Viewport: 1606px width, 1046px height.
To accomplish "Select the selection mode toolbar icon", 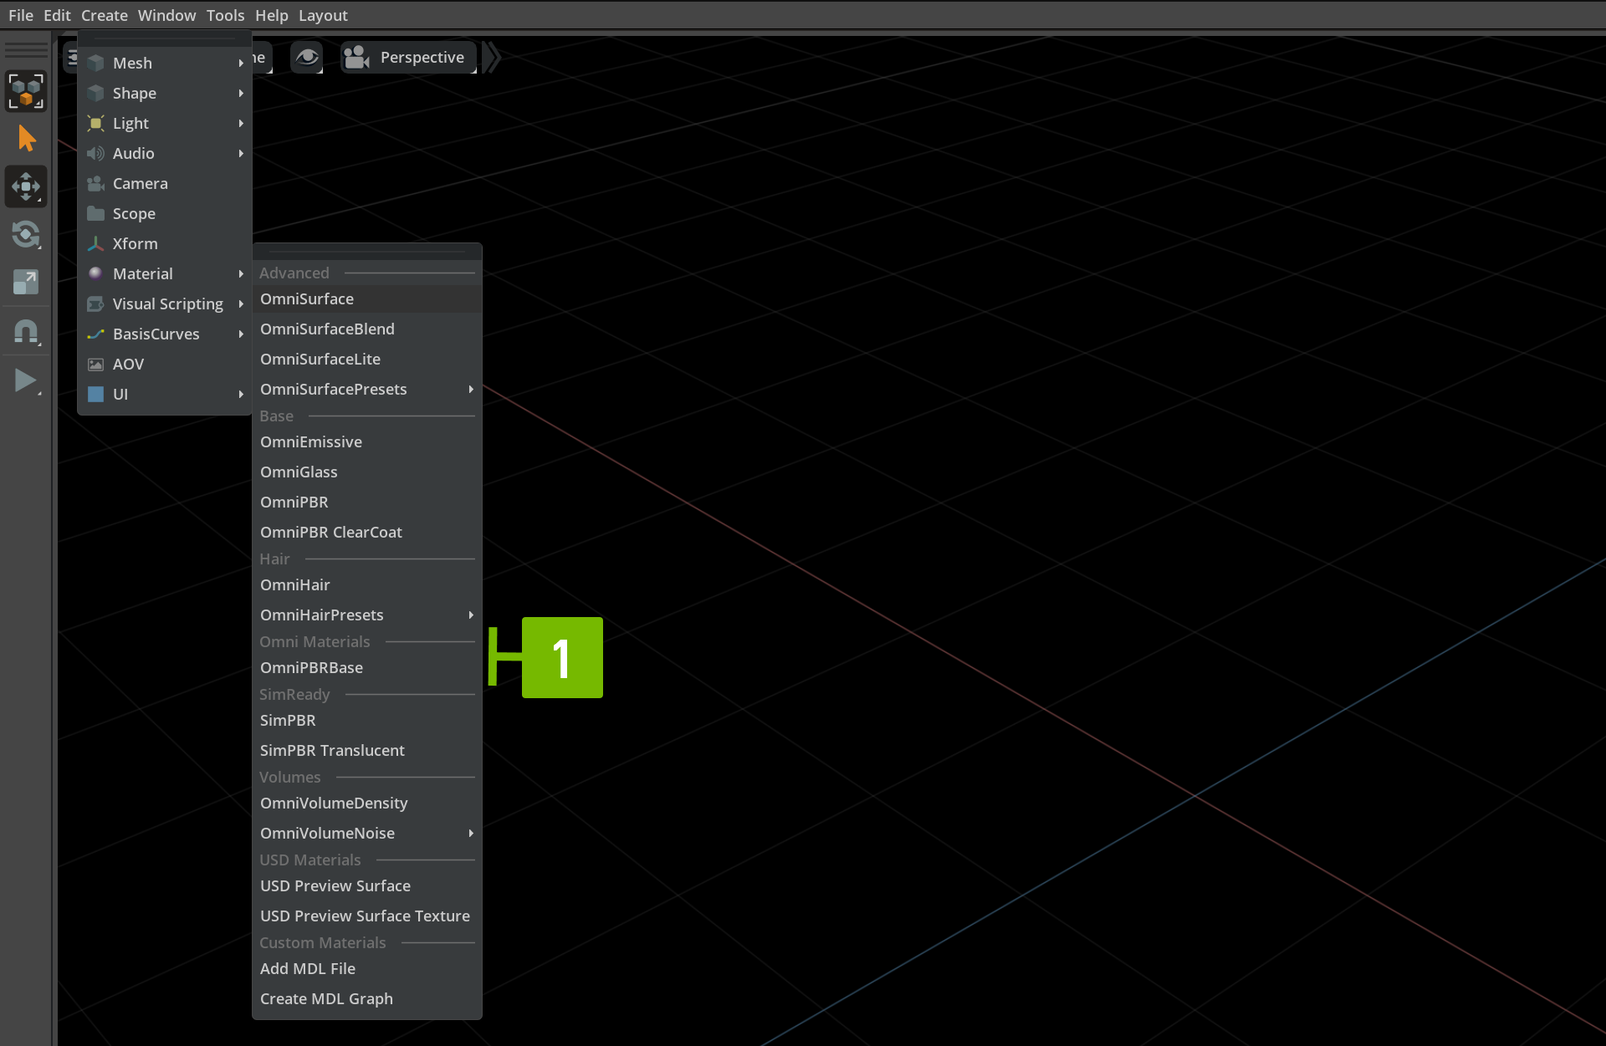I will pyautogui.click(x=26, y=91).
